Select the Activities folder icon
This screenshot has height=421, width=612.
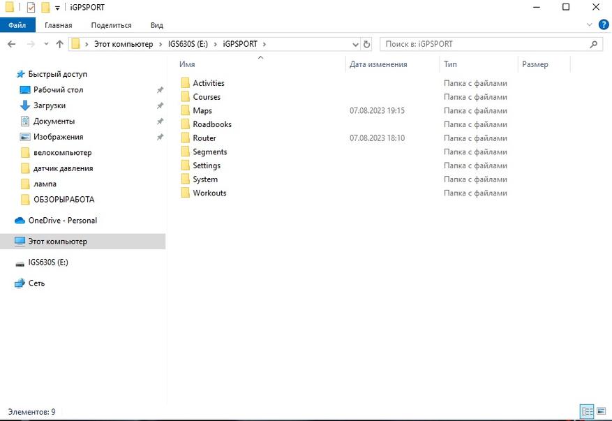pyautogui.click(x=186, y=83)
